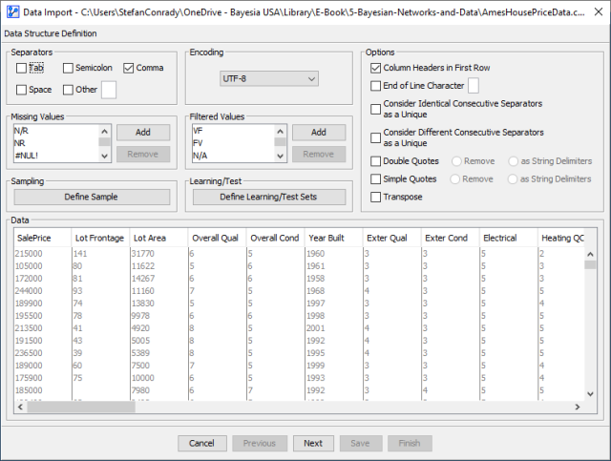Click the Electrical column header
This screenshot has height=461, width=611.
pos(509,238)
